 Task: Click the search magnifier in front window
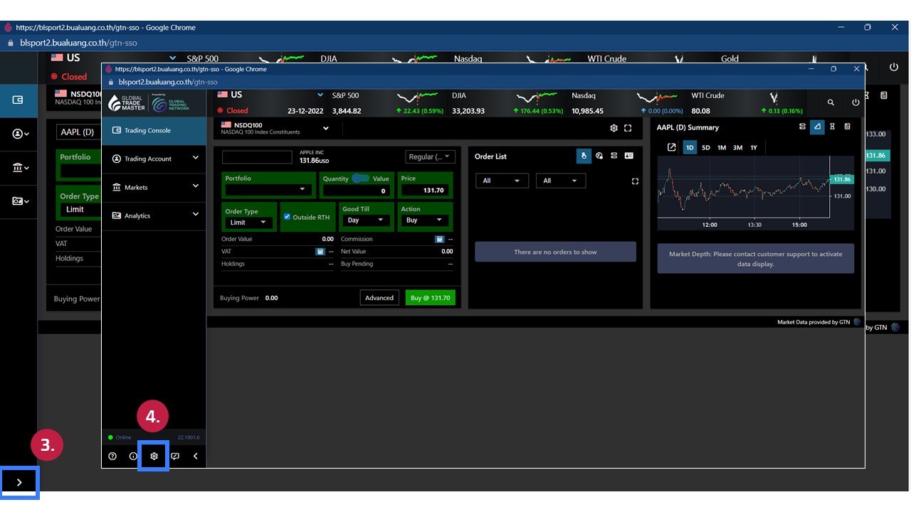831,102
